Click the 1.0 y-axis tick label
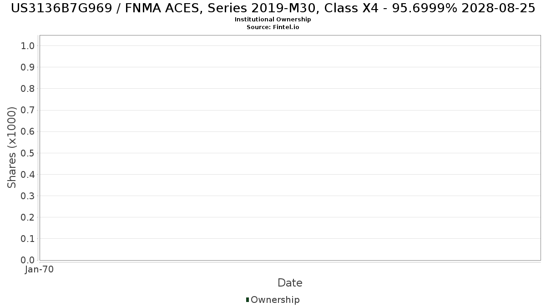The width and height of the screenshot is (546, 307). coord(28,45)
